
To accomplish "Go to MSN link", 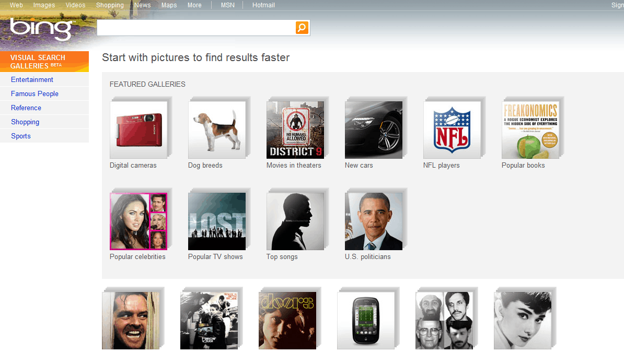I will pyautogui.click(x=228, y=5).
